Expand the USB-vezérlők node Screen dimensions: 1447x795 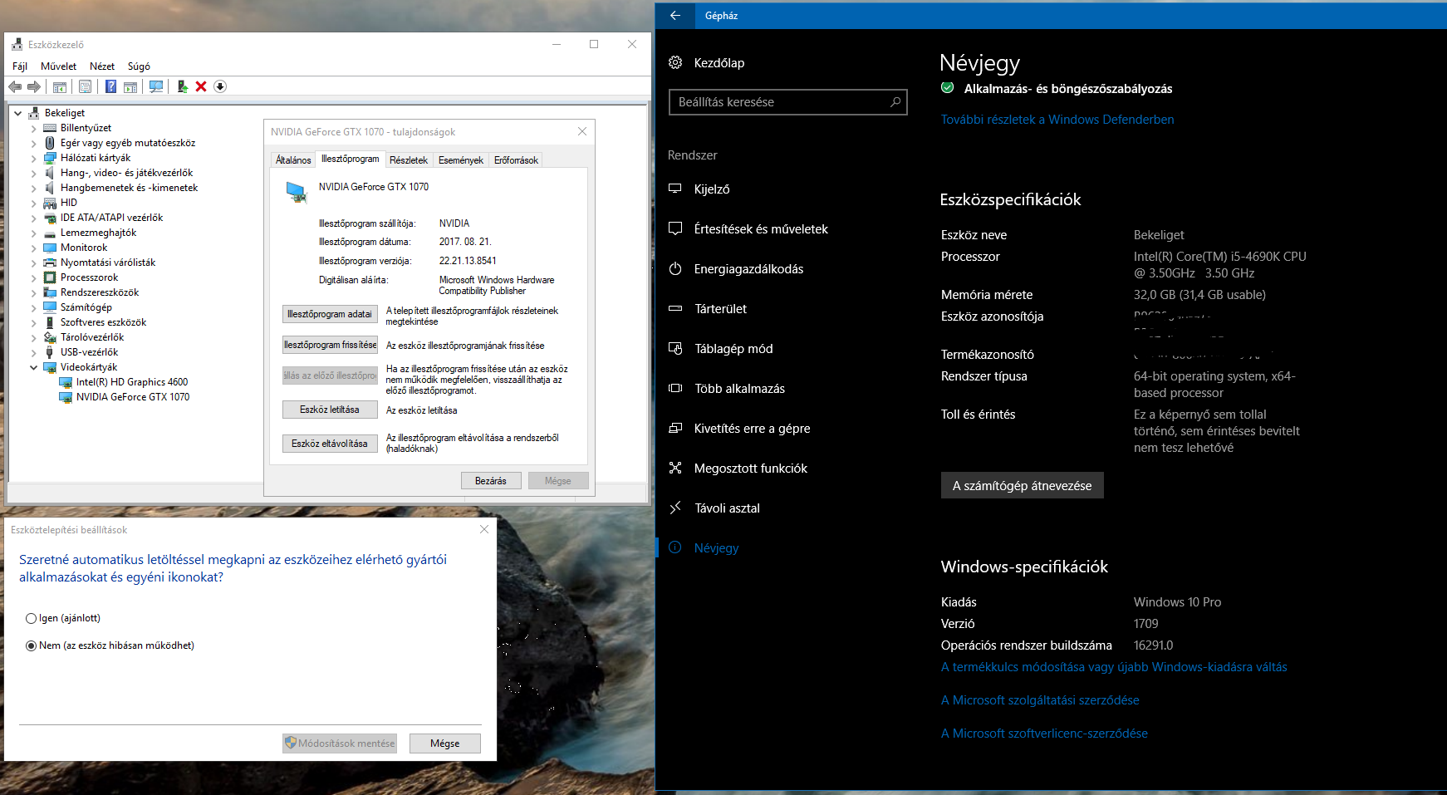click(33, 352)
